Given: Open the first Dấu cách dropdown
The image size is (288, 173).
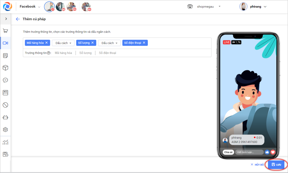Looking at the screenshot, I should tap(63, 43).
